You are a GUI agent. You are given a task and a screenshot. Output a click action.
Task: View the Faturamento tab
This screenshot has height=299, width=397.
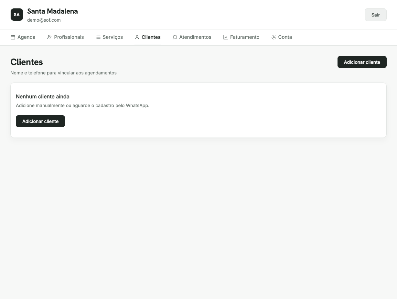[x=241, y=37]
